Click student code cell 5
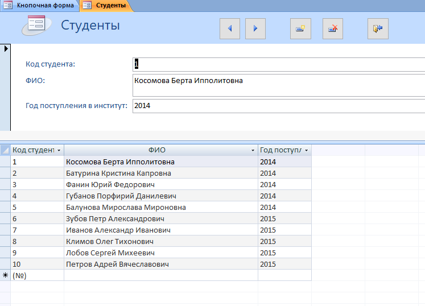 tap(37, 208)
